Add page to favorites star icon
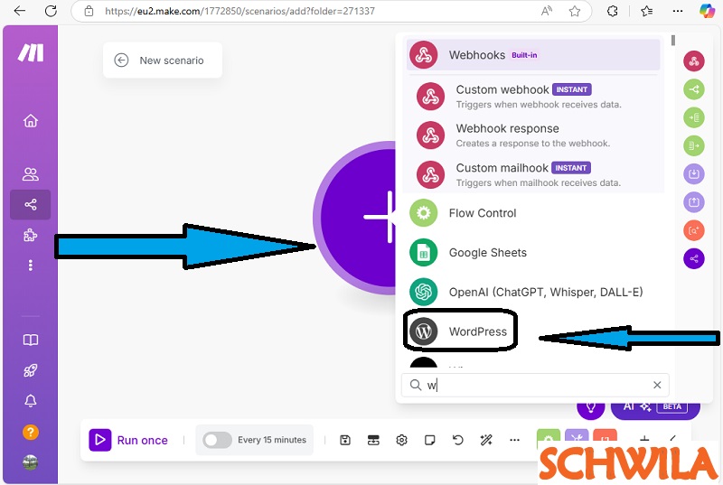 [574, 11]
